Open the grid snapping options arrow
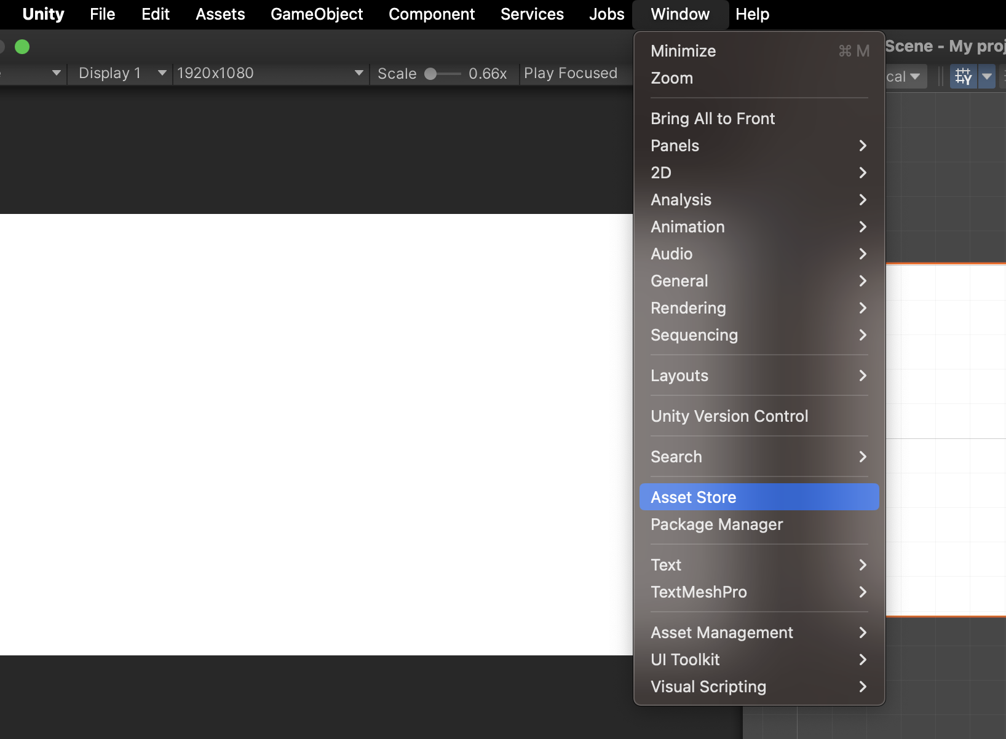 [x=987, y=76]
